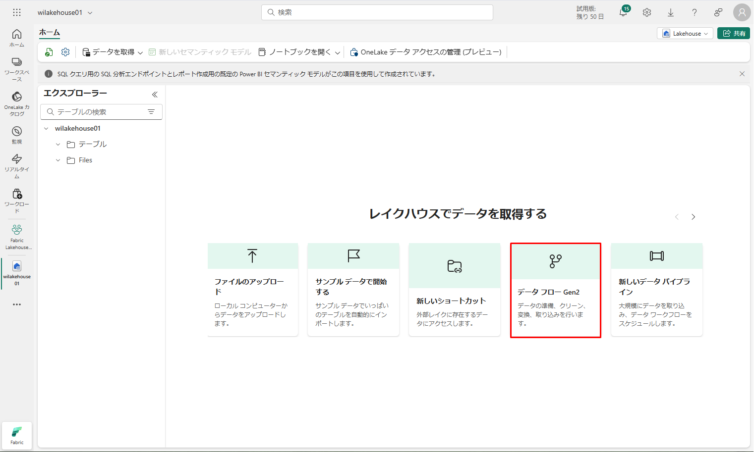
Task: Click the download arrow icon
Action: pyautogui.click(x=671, y=13)
